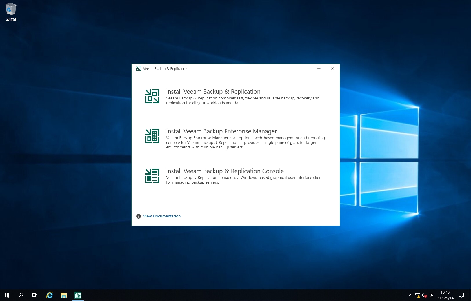Open the Windows Start menu

(x=7, y=295)
